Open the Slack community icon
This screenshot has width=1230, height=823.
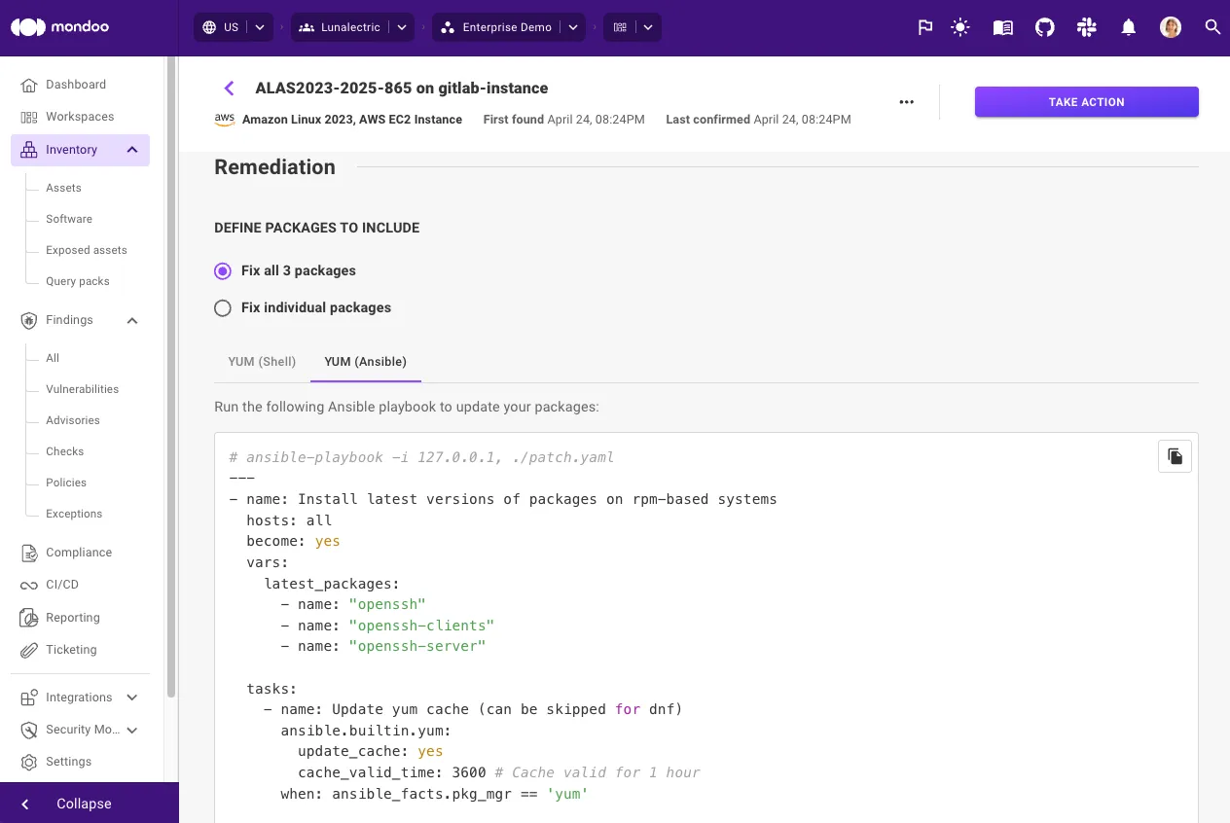click(1086, 27)
